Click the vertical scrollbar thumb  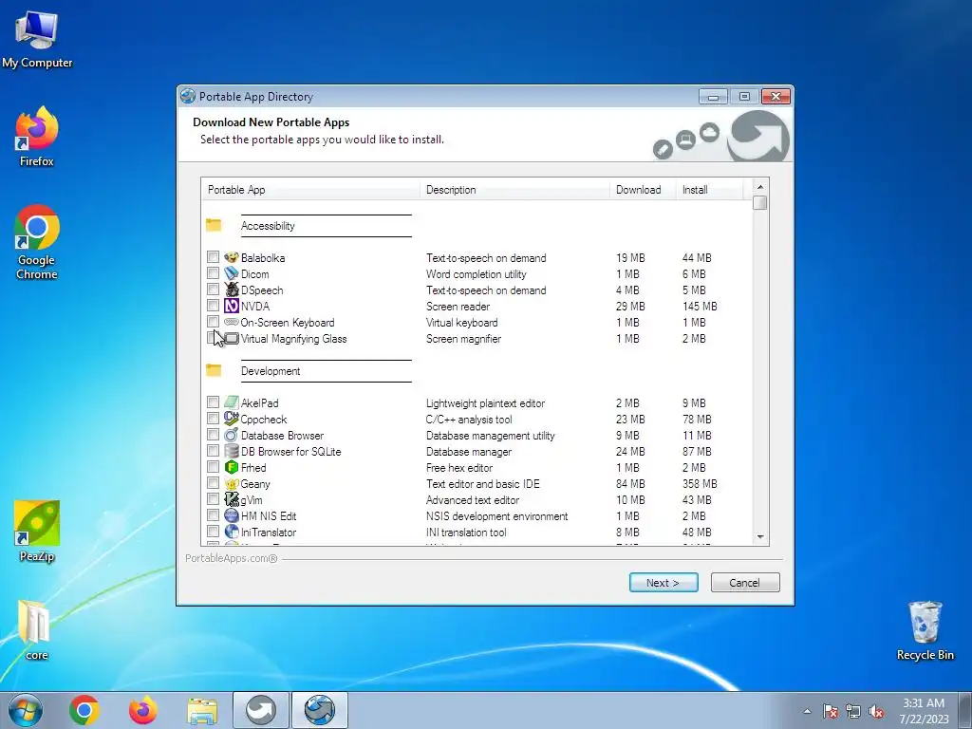[760, 203]
